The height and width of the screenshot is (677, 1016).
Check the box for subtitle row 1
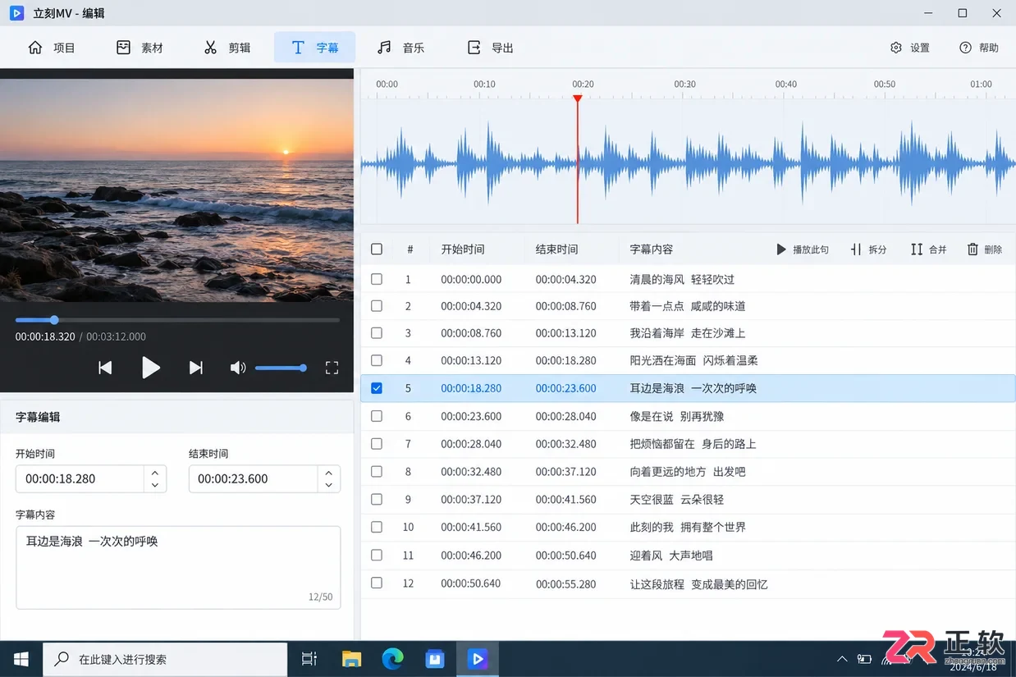[x=377, y=279]
